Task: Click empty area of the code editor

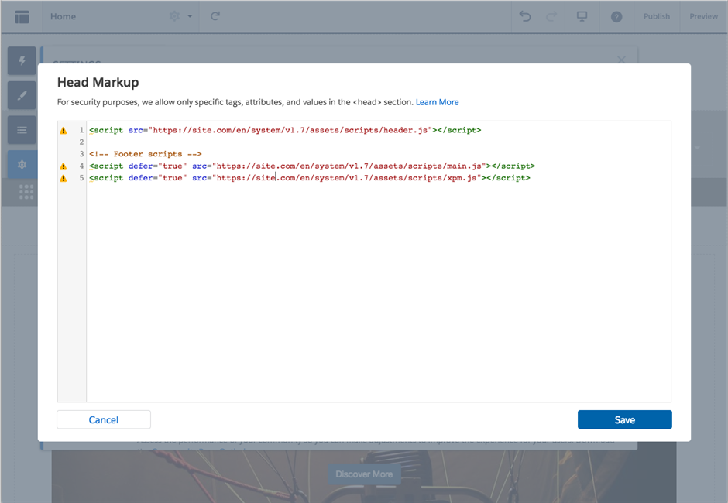Action: pyautogui.click(x=379, y=293)
